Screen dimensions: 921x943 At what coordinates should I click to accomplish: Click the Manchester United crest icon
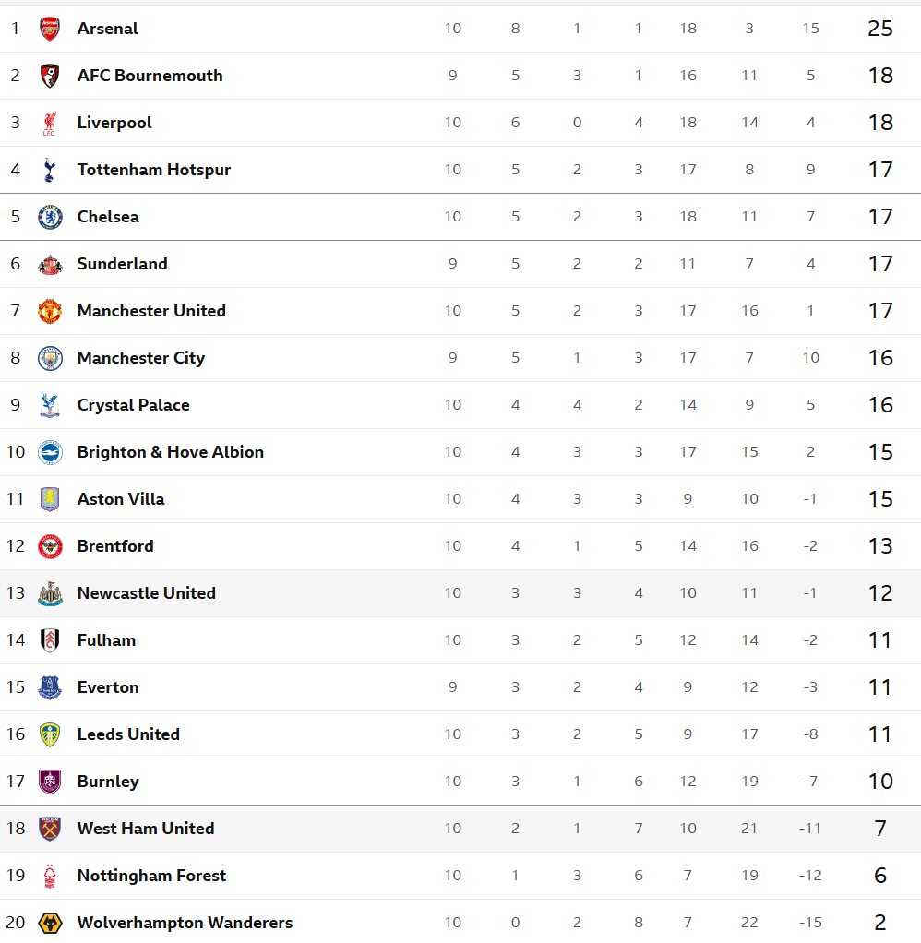50,311
